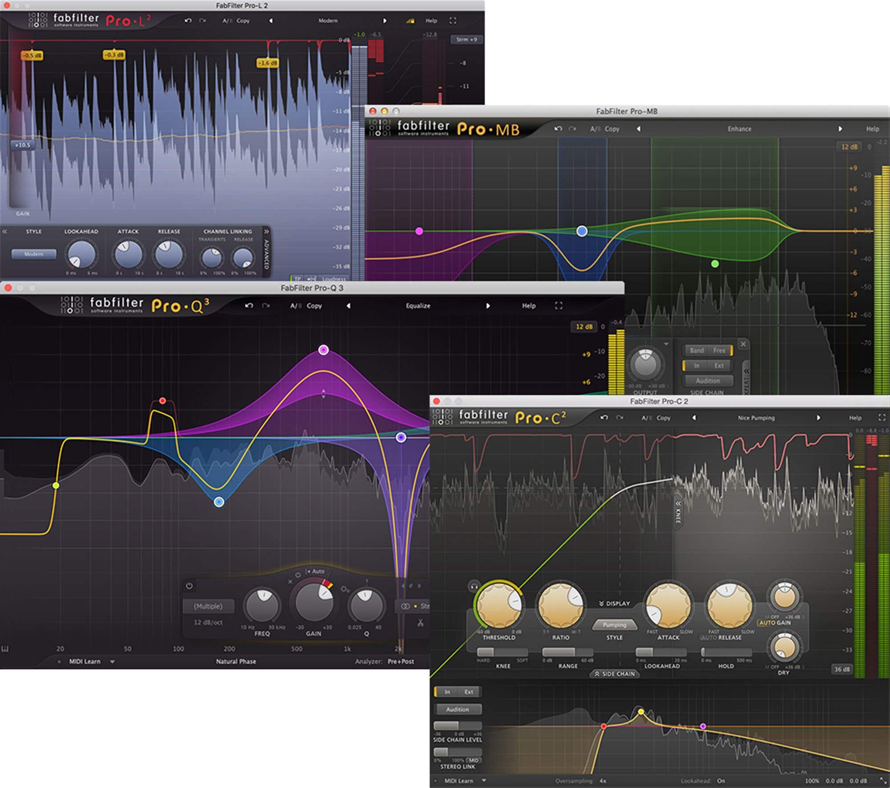890x788 pixels.
Task: Toggle A/B state in Pro-Q 3
Action: pos(295,306)
